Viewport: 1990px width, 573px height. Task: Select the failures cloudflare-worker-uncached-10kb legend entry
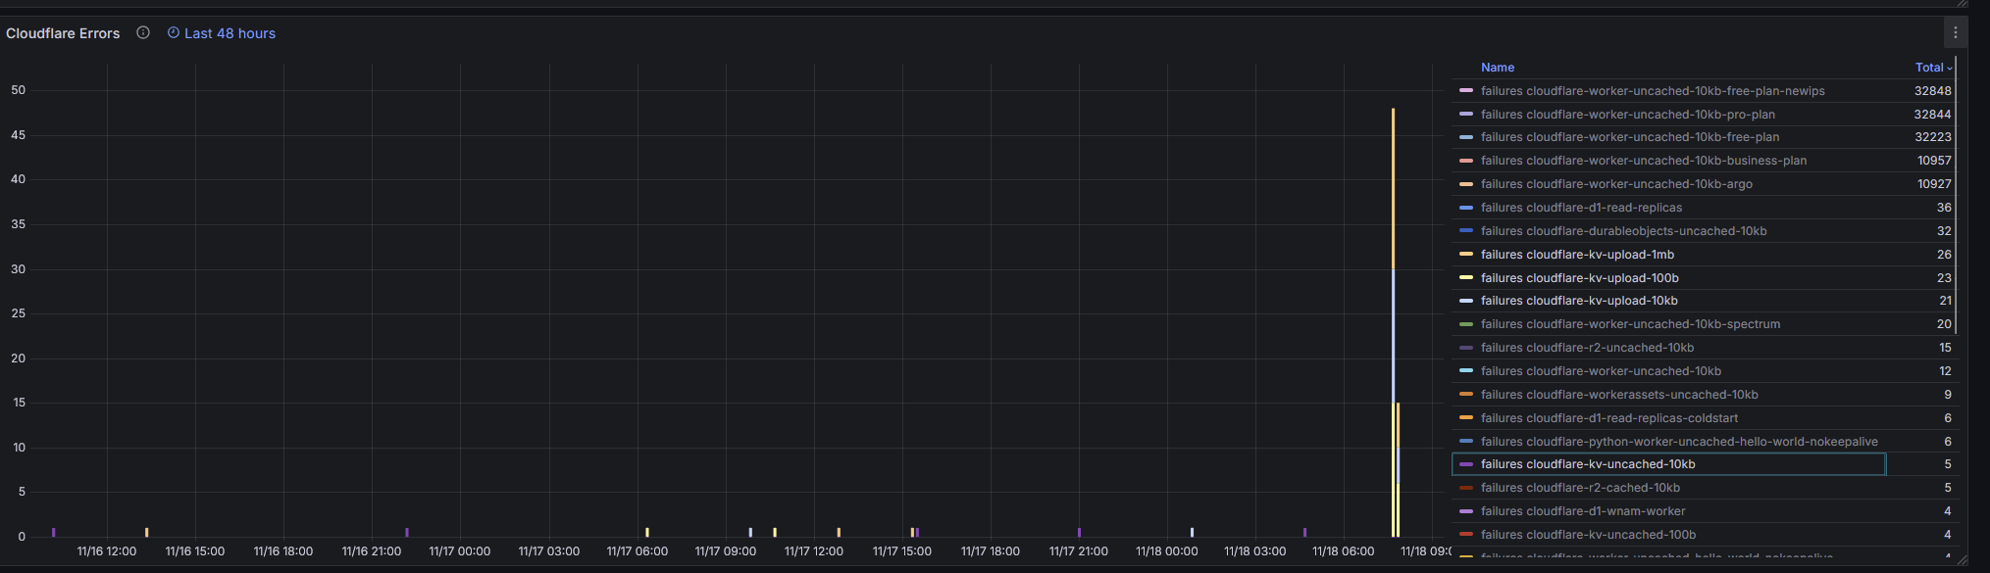click(1601, 371)
